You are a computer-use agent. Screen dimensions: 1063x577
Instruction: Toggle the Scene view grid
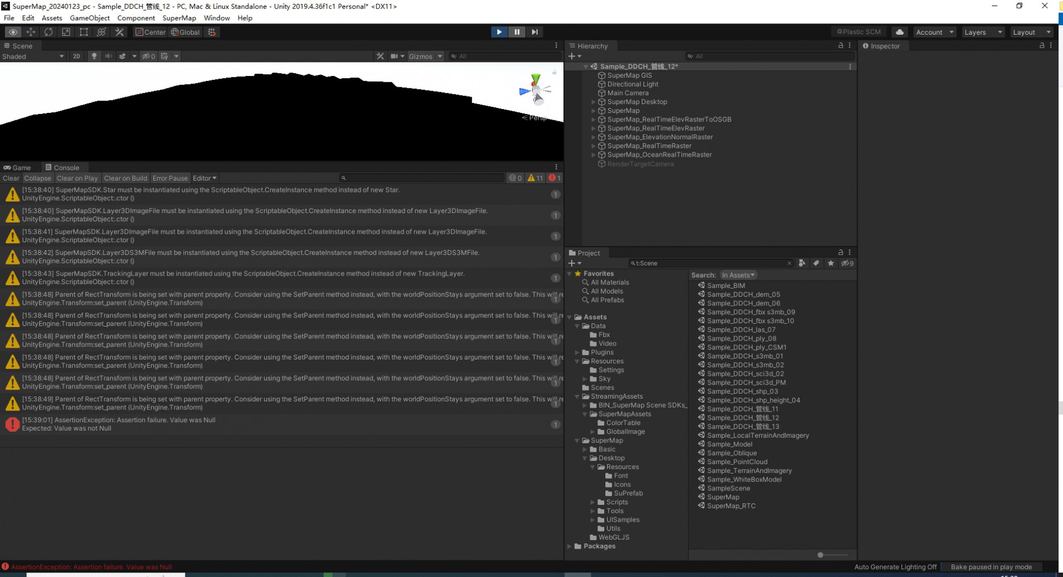tap(164, 56)
